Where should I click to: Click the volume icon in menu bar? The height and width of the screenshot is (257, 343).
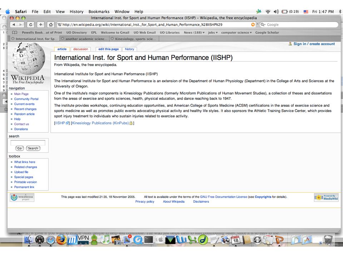click(x=276, y=11)
